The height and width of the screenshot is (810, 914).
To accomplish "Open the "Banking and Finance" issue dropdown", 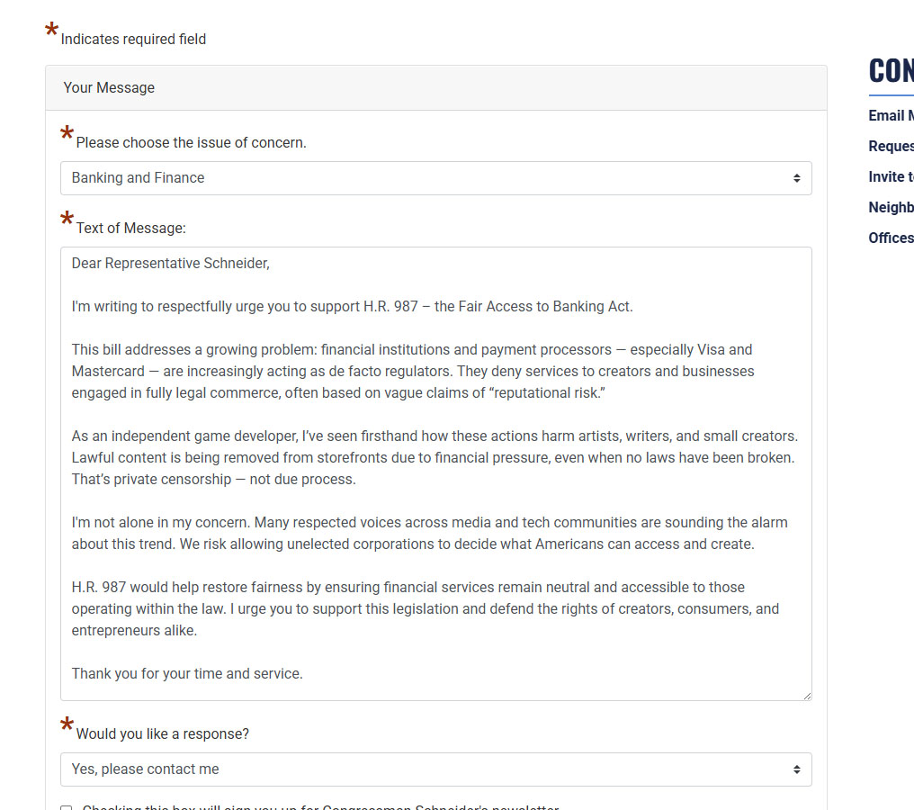I will pyautogui.click(x=435, y=178).
